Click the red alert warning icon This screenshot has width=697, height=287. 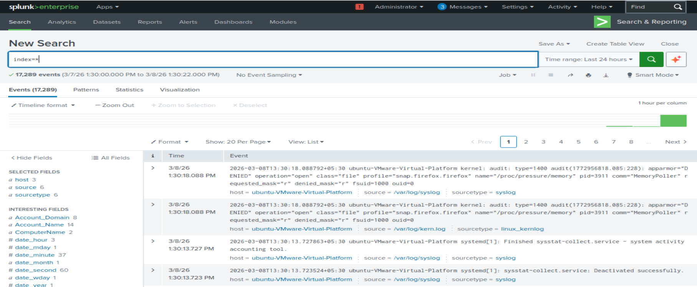(x=359, y=7)
